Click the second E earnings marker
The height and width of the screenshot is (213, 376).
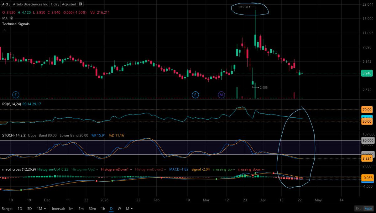coord(196,94)
